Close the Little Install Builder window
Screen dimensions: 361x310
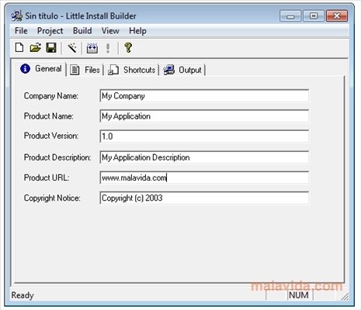tap(337, 16)
